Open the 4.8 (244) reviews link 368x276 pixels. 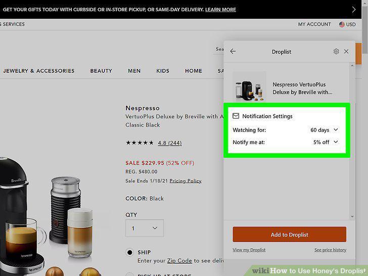[x=170, y=143]
